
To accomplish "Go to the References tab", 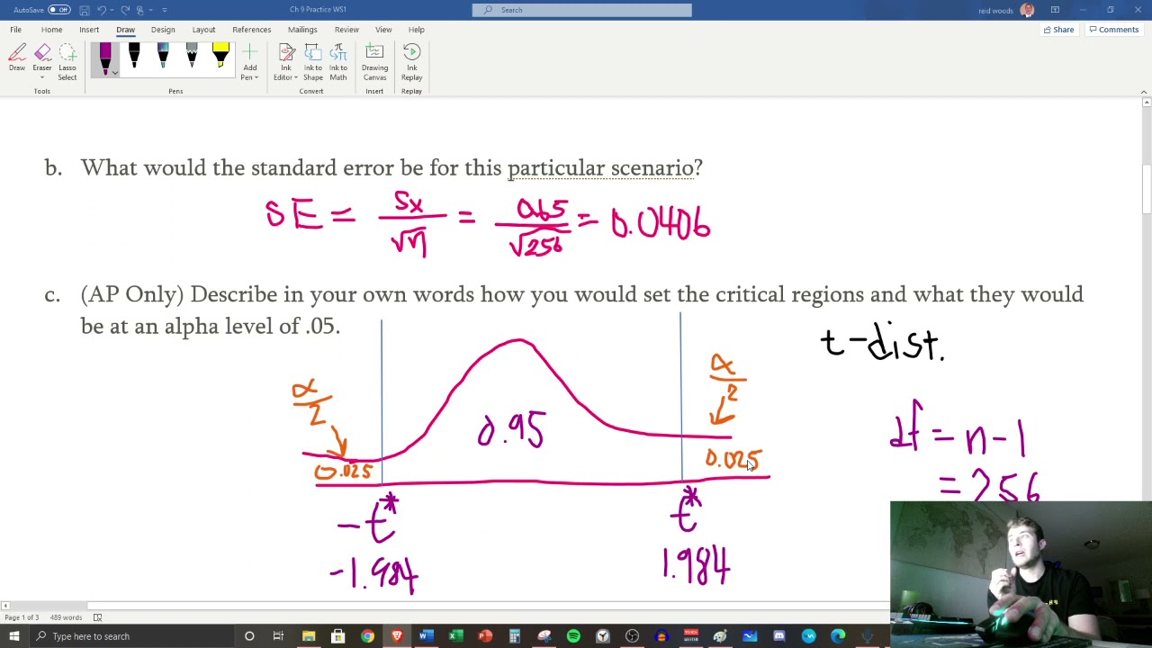I will tap(251, 30).
